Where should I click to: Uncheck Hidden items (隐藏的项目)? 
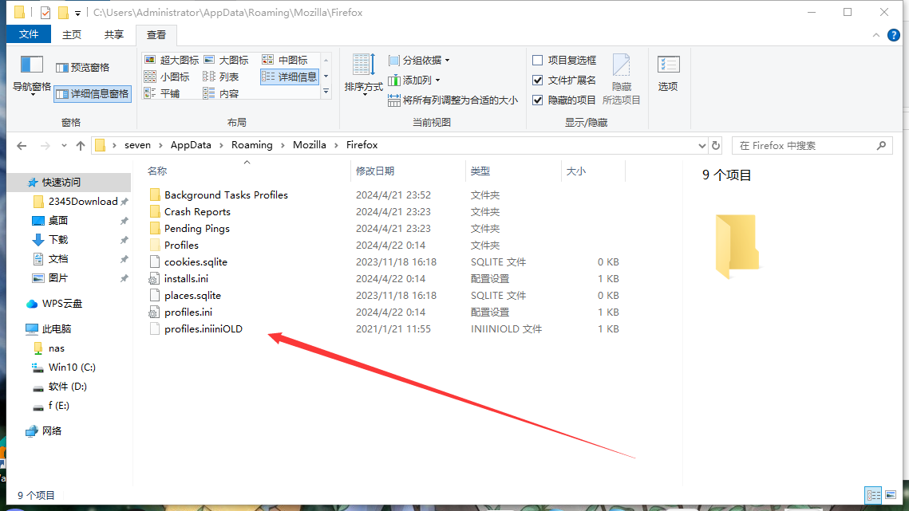564,100
